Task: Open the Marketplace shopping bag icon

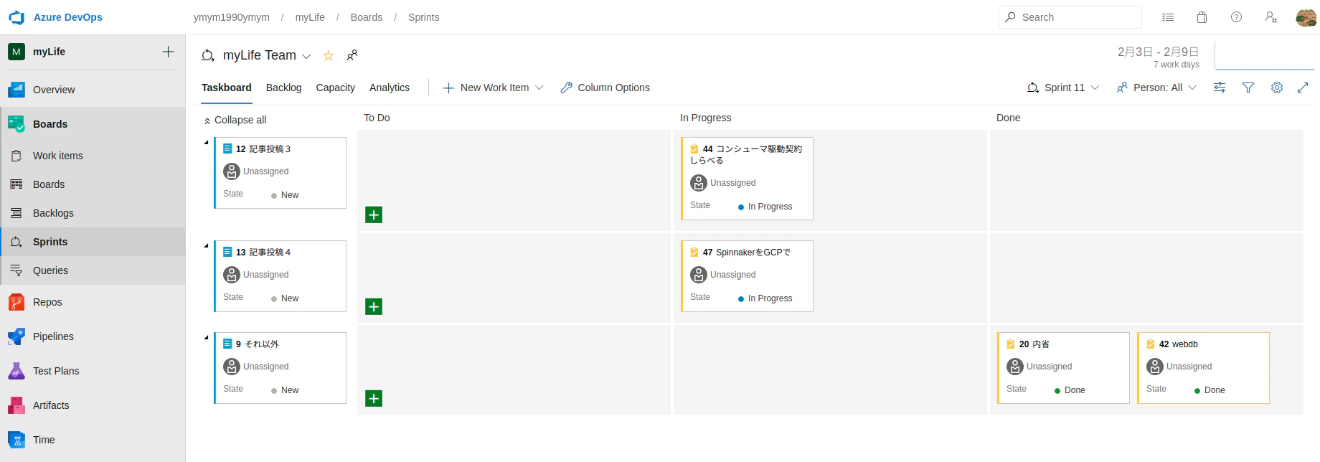Action: (x=1202, y=17)
